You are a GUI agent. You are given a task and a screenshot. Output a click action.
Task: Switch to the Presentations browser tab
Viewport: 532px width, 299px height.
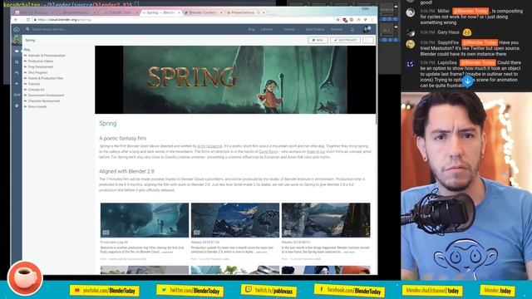[x=245, y=12]
